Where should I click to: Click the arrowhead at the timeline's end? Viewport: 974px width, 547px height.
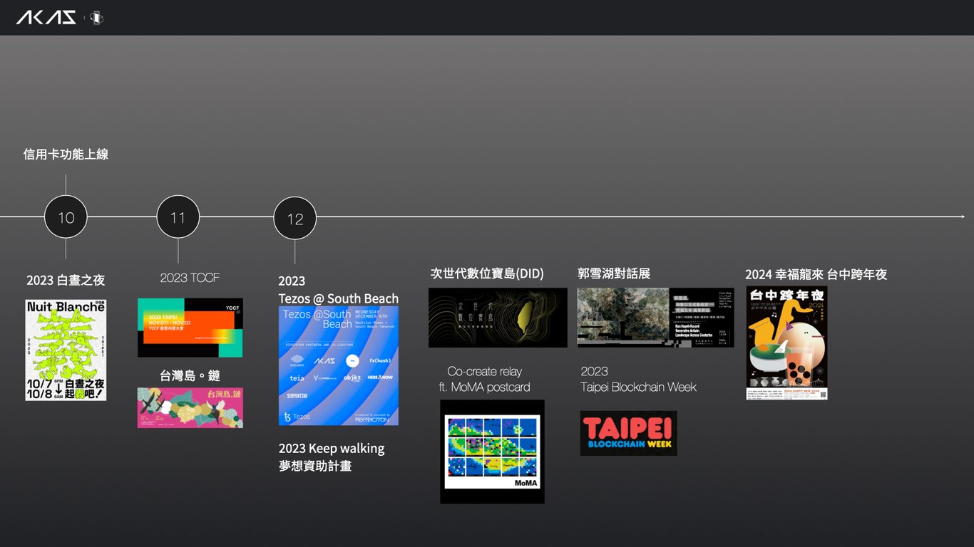[x=962, y=217]
